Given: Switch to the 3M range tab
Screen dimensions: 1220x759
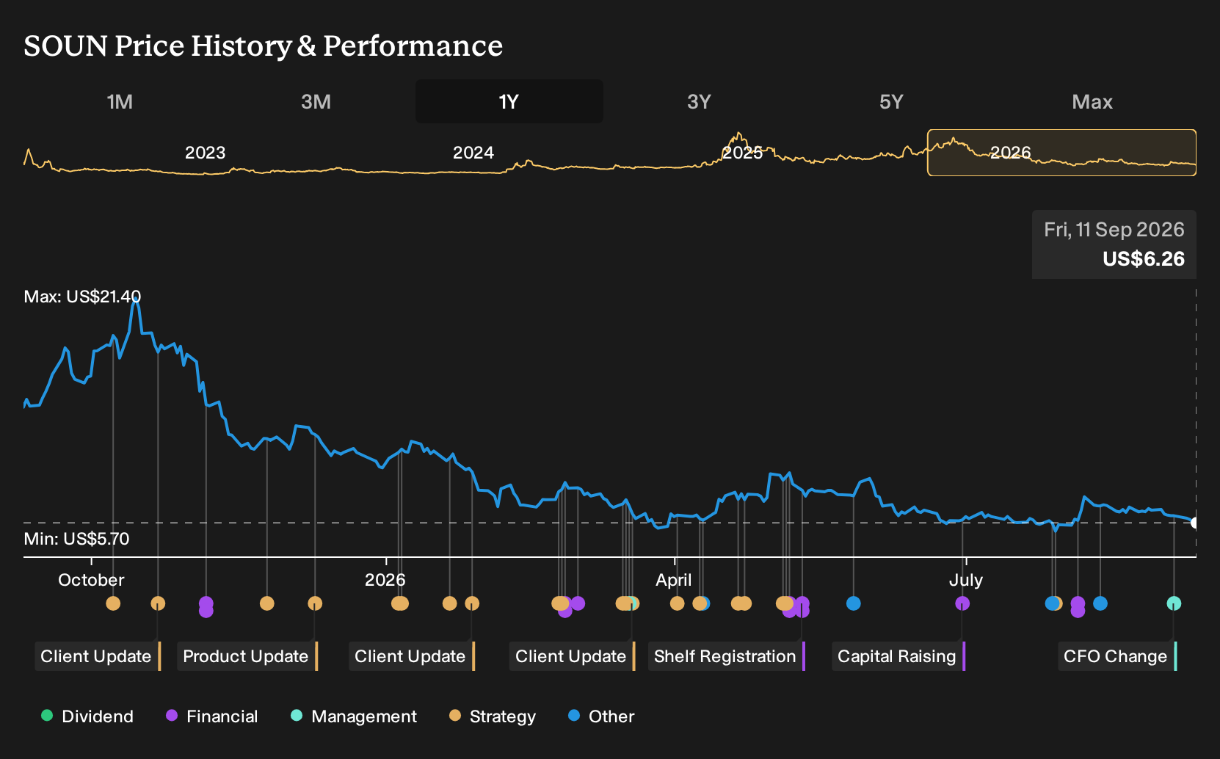Looking at the screenshot, I should 316,101.
